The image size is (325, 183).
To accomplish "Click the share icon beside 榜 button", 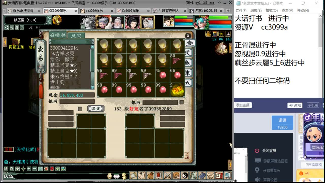I will 7,28.
